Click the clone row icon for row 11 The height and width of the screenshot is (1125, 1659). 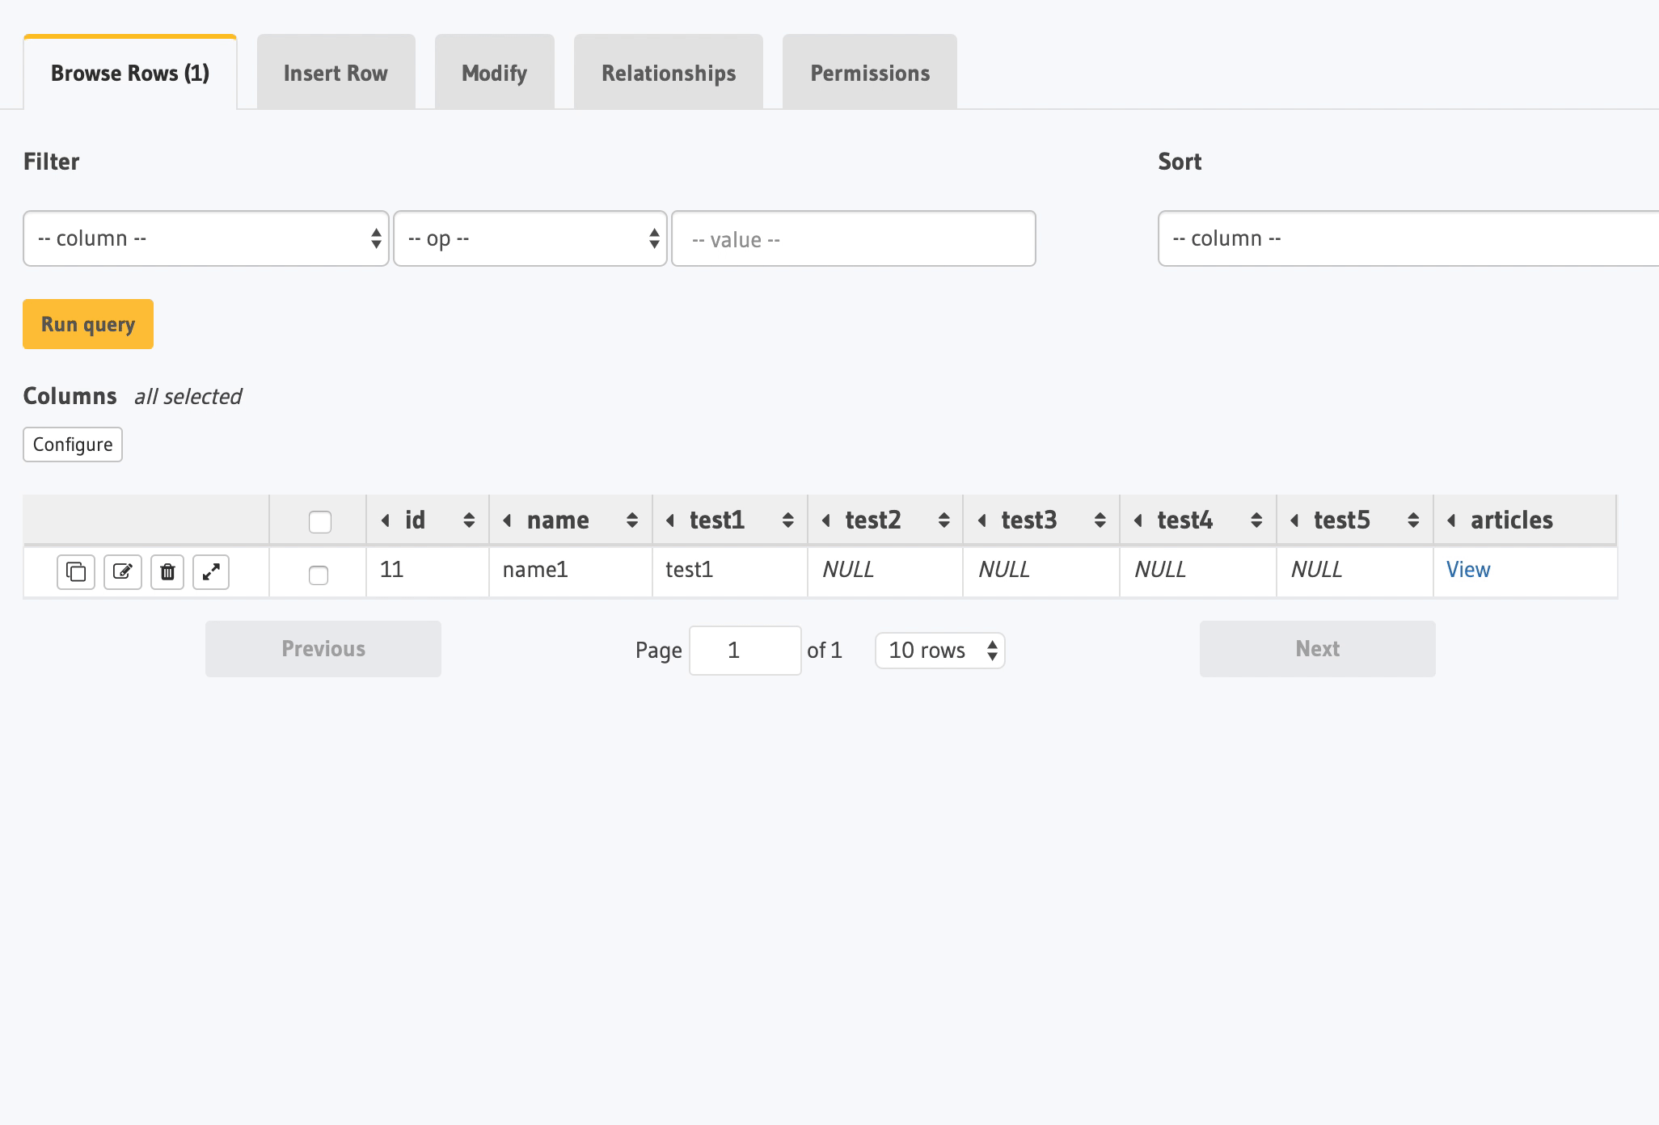pyautogui.click(x=76, y=572)
